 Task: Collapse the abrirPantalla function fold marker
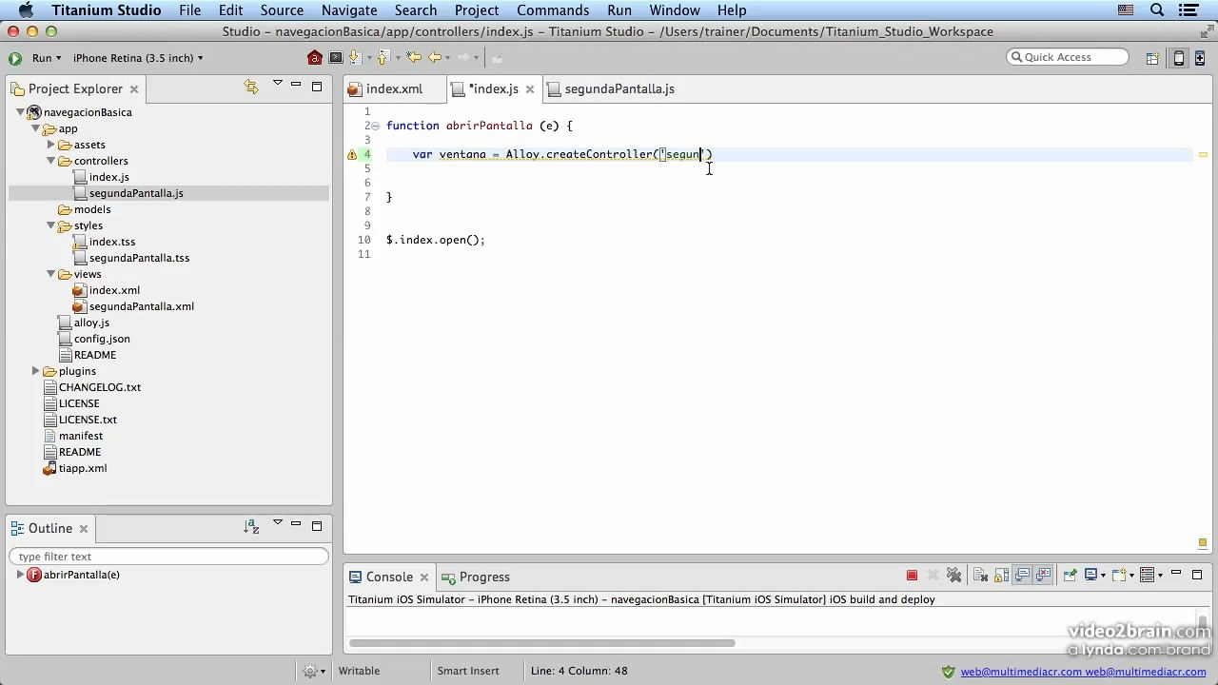pyautogui.click(x=377, y=126)
